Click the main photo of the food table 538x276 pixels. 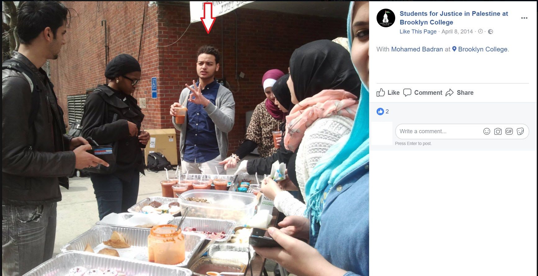(x=185, y=138)
